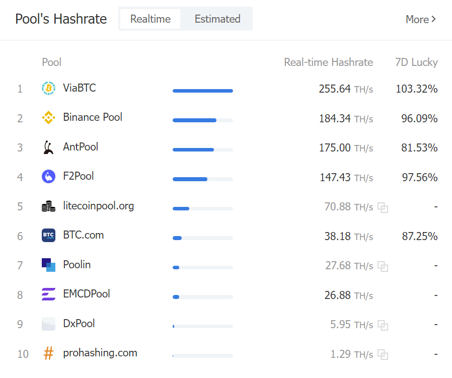Screen dimensions: 452x378
Task: Click the 81.53% lucky value
Action: 419,148
